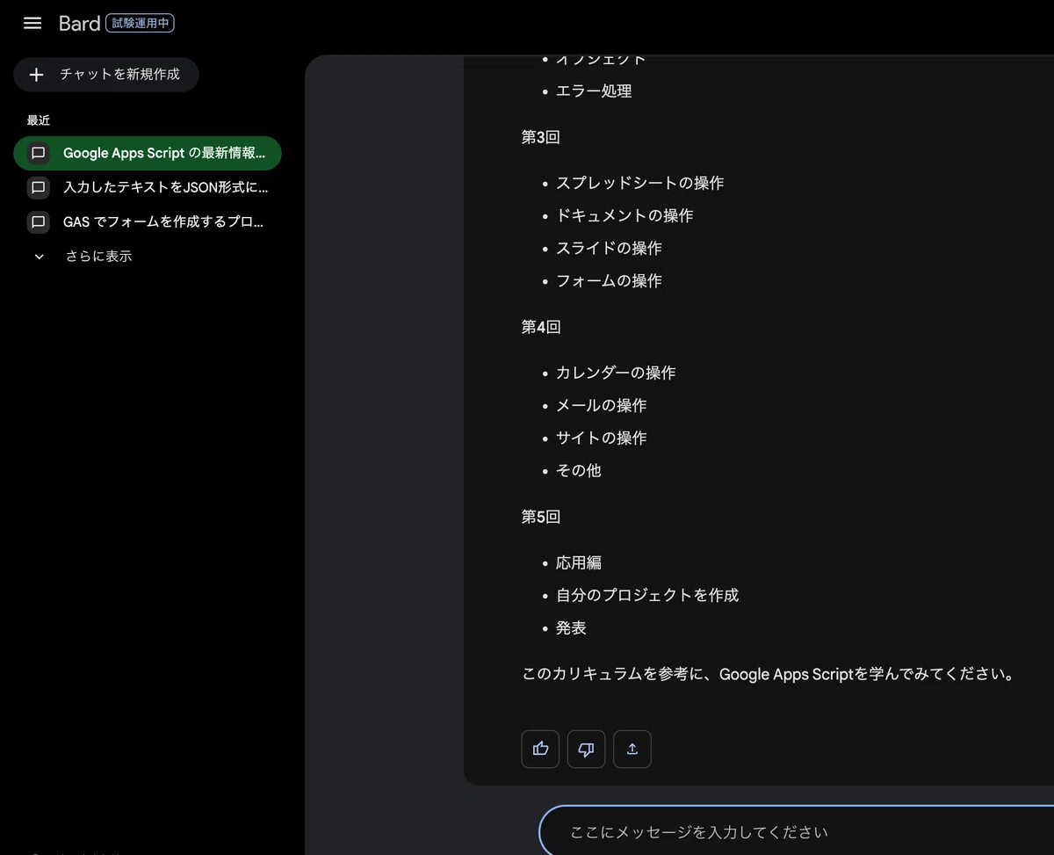Click the 第3回 heading
1054x855 pixels.
click(x=541, y=137)
